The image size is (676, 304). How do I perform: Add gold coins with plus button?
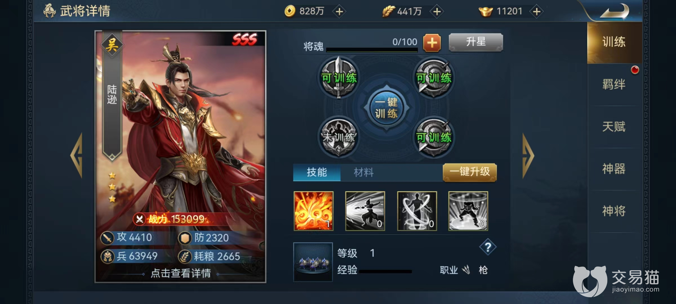point(339,12)
